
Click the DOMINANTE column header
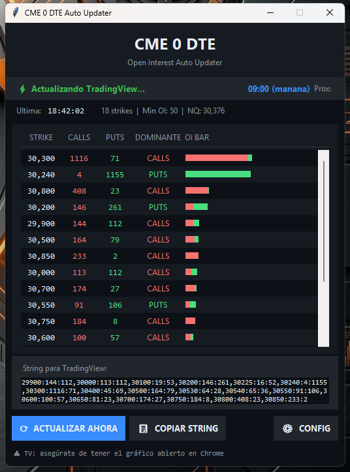(x=158, y=138)
